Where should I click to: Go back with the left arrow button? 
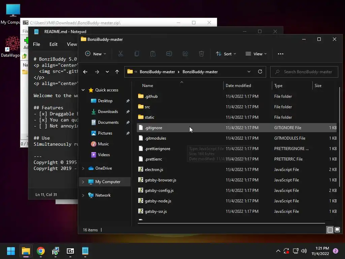[85, 72]
